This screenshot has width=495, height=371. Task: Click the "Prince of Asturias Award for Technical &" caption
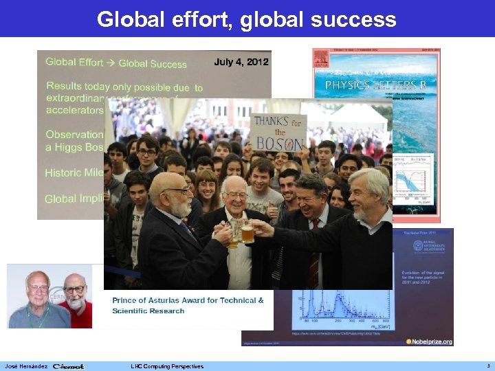coord(188,300)
